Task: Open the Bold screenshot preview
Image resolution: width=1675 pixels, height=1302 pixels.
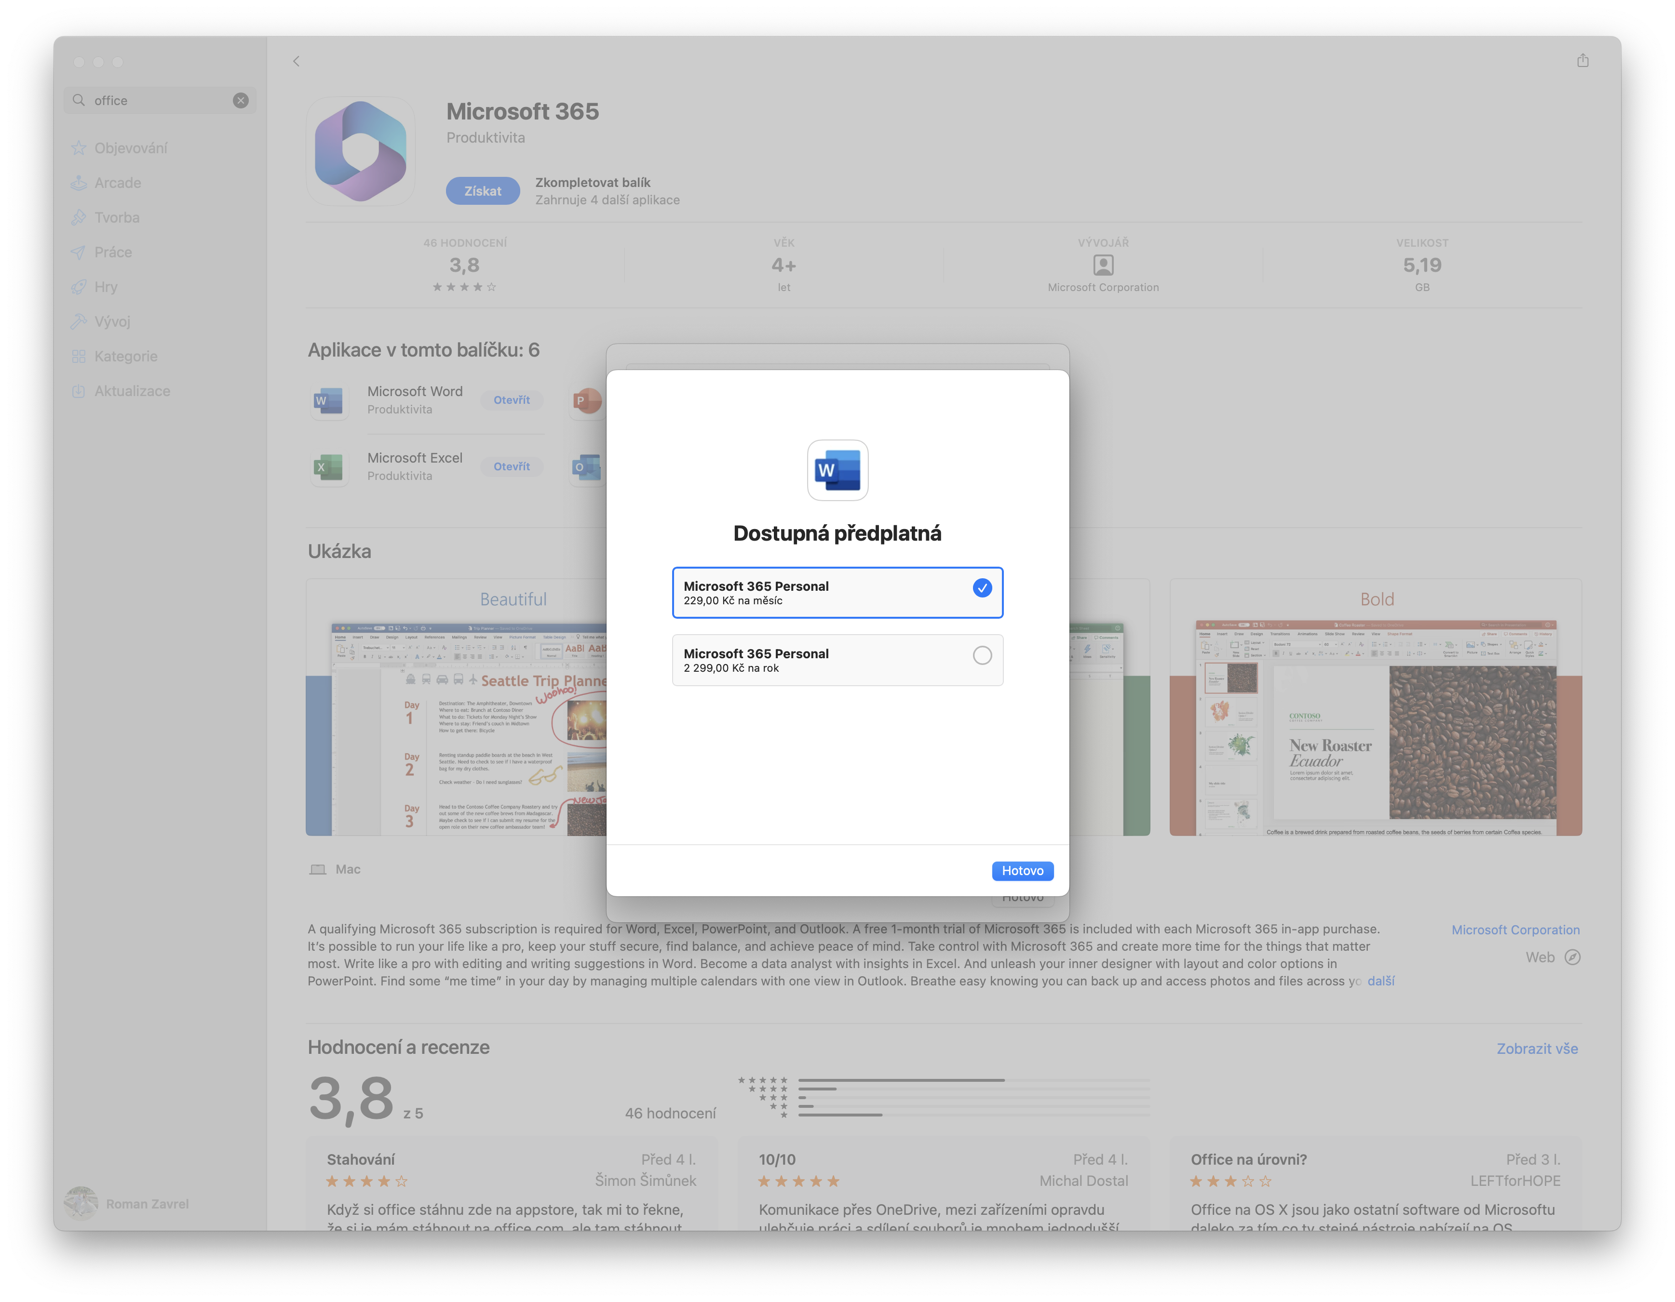Action: coord(1375,707)
